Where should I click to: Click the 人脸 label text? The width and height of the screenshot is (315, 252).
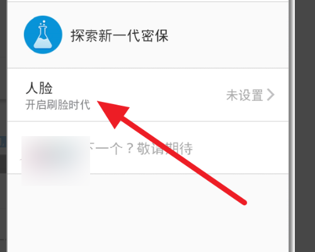39,88
